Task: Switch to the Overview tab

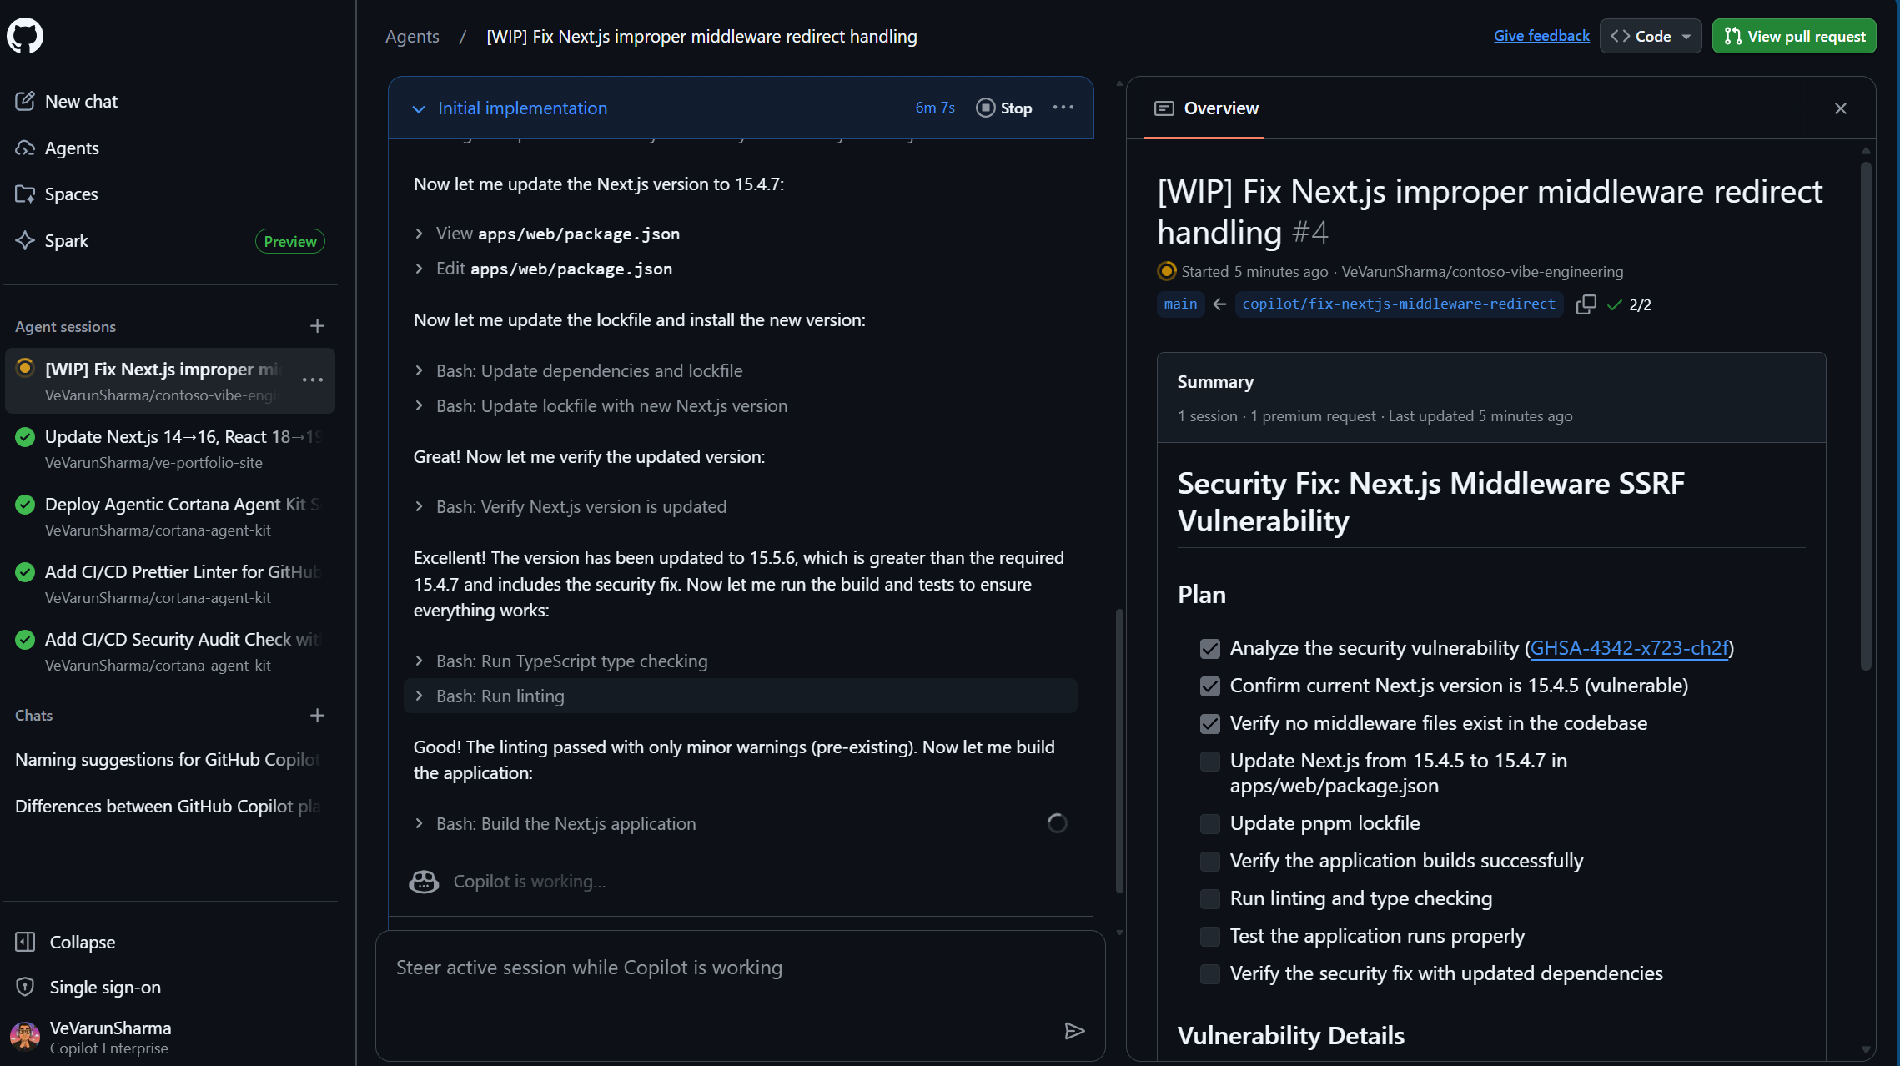Action: pyautogui.click(x=1205, y=108)
